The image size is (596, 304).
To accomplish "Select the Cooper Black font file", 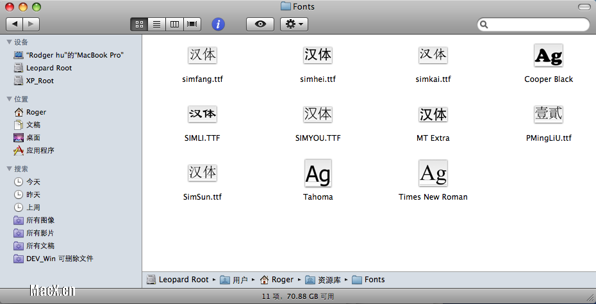I will pos(549,63).
